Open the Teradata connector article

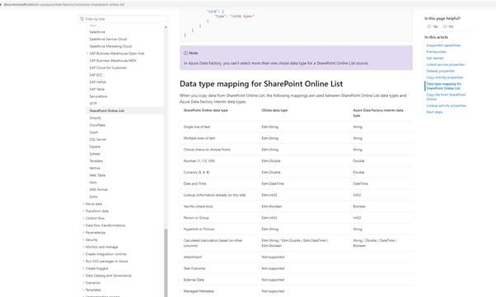[96, 160]
